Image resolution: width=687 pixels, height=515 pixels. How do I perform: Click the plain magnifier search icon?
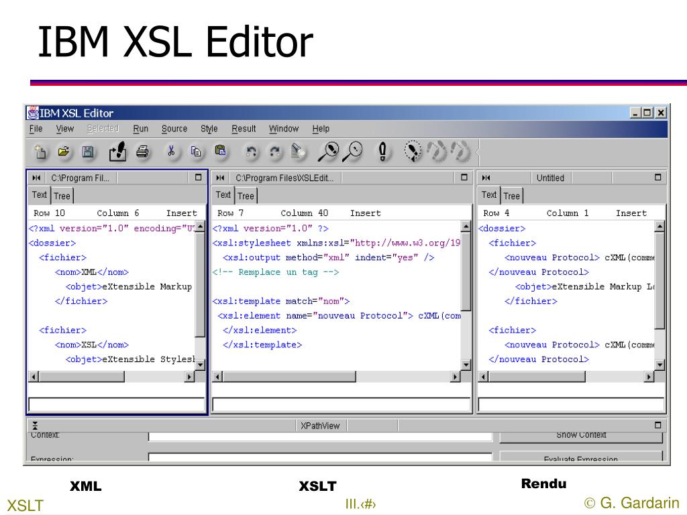pos(353,152)
